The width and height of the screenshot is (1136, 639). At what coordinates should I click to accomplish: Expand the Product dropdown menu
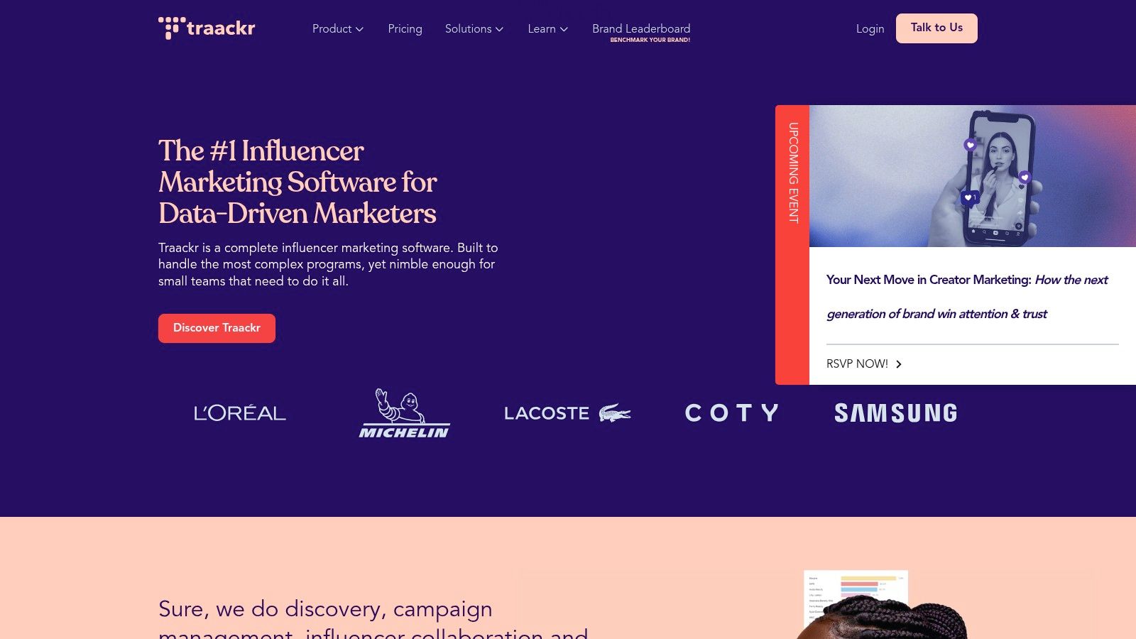coord(338,29)
